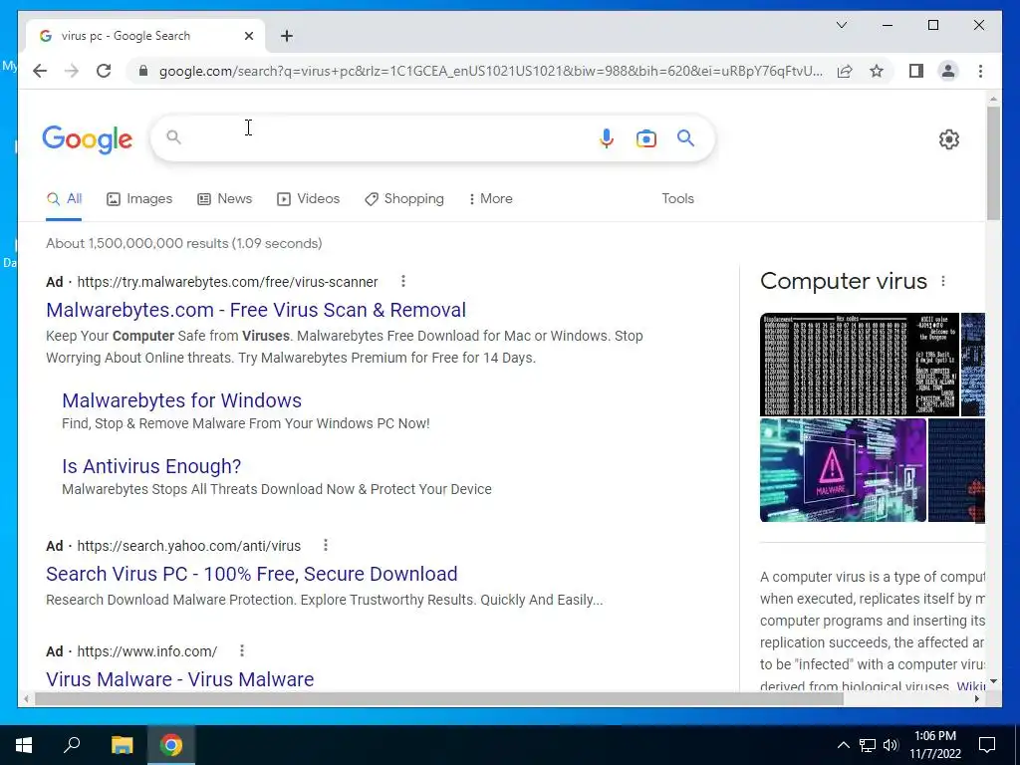The width and height of the screenshot is (1020, 765).
Task: Open the 'Malwarebytes for Windows' sitelink
Action: coord(181,400)
